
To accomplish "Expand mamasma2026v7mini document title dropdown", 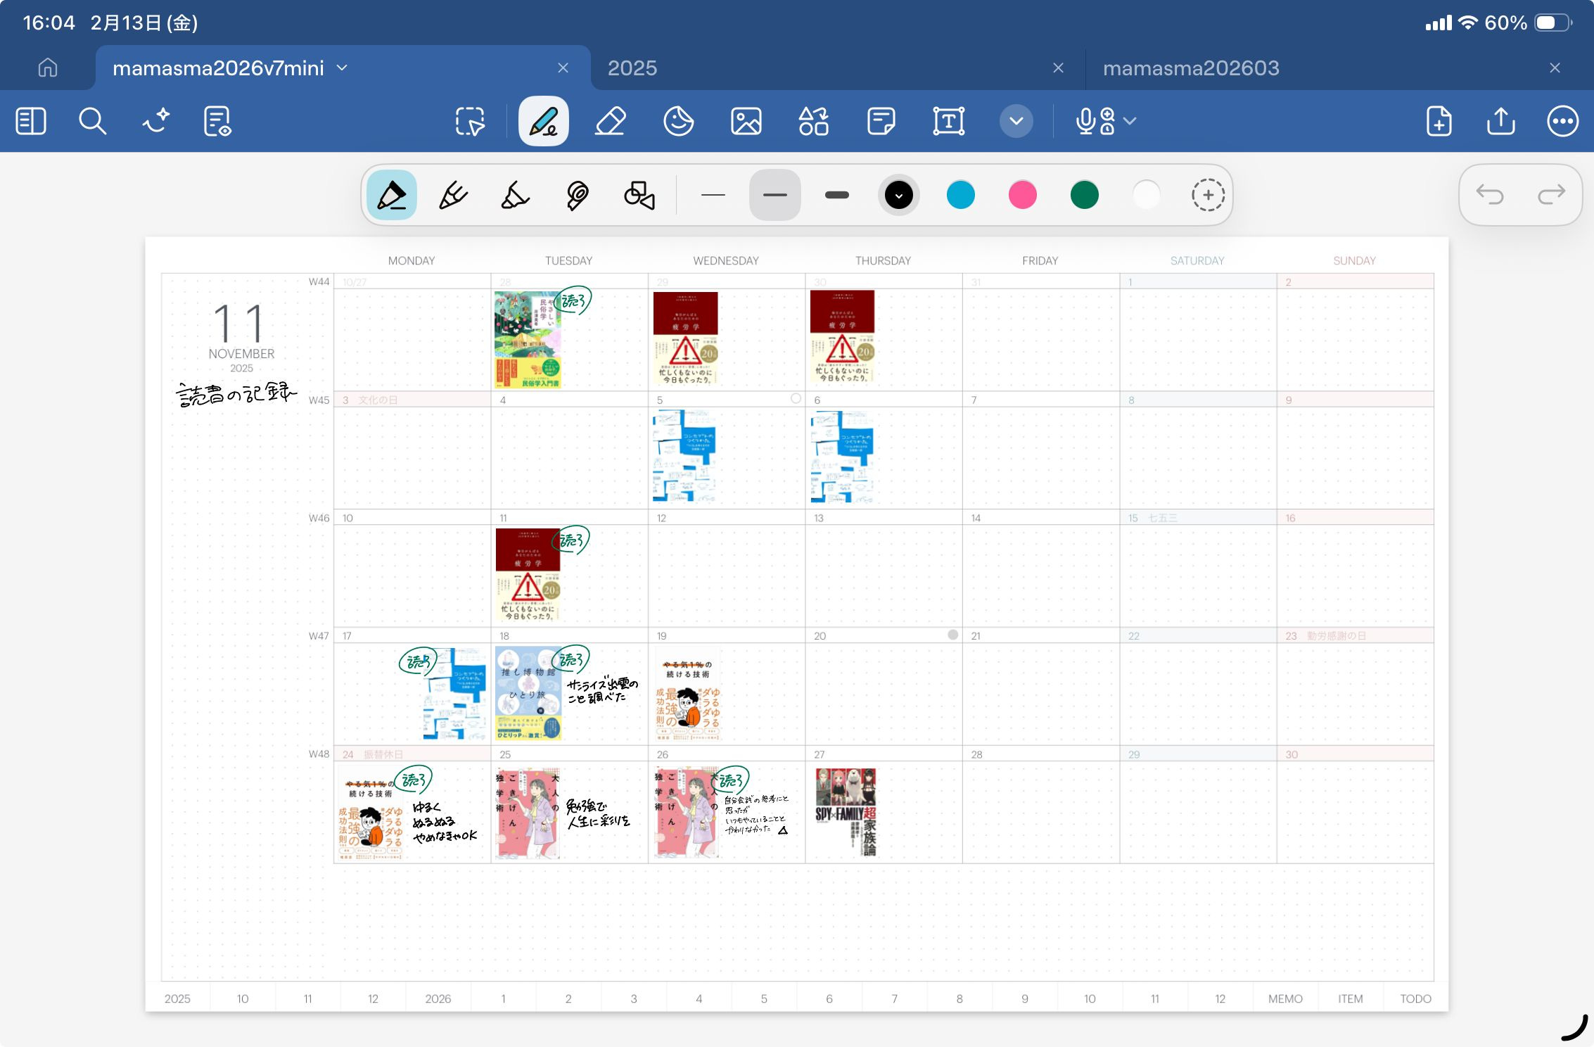I will [x=343, y=68].
